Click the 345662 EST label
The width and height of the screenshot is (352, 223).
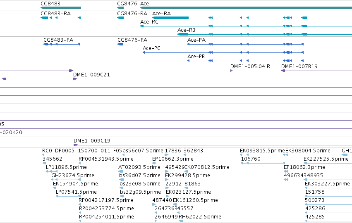coord(52,159)
